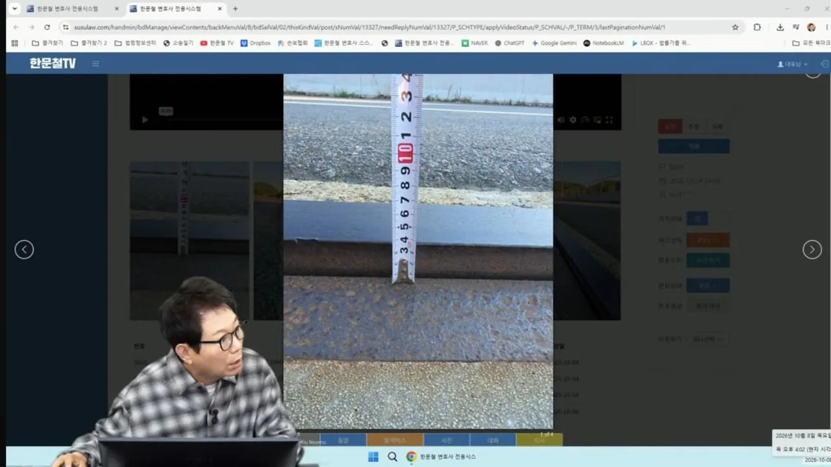Screen dimensions: 831x467
Task: Open the 법령정보센터 bookmarks folder
Action: pos(135,43)
